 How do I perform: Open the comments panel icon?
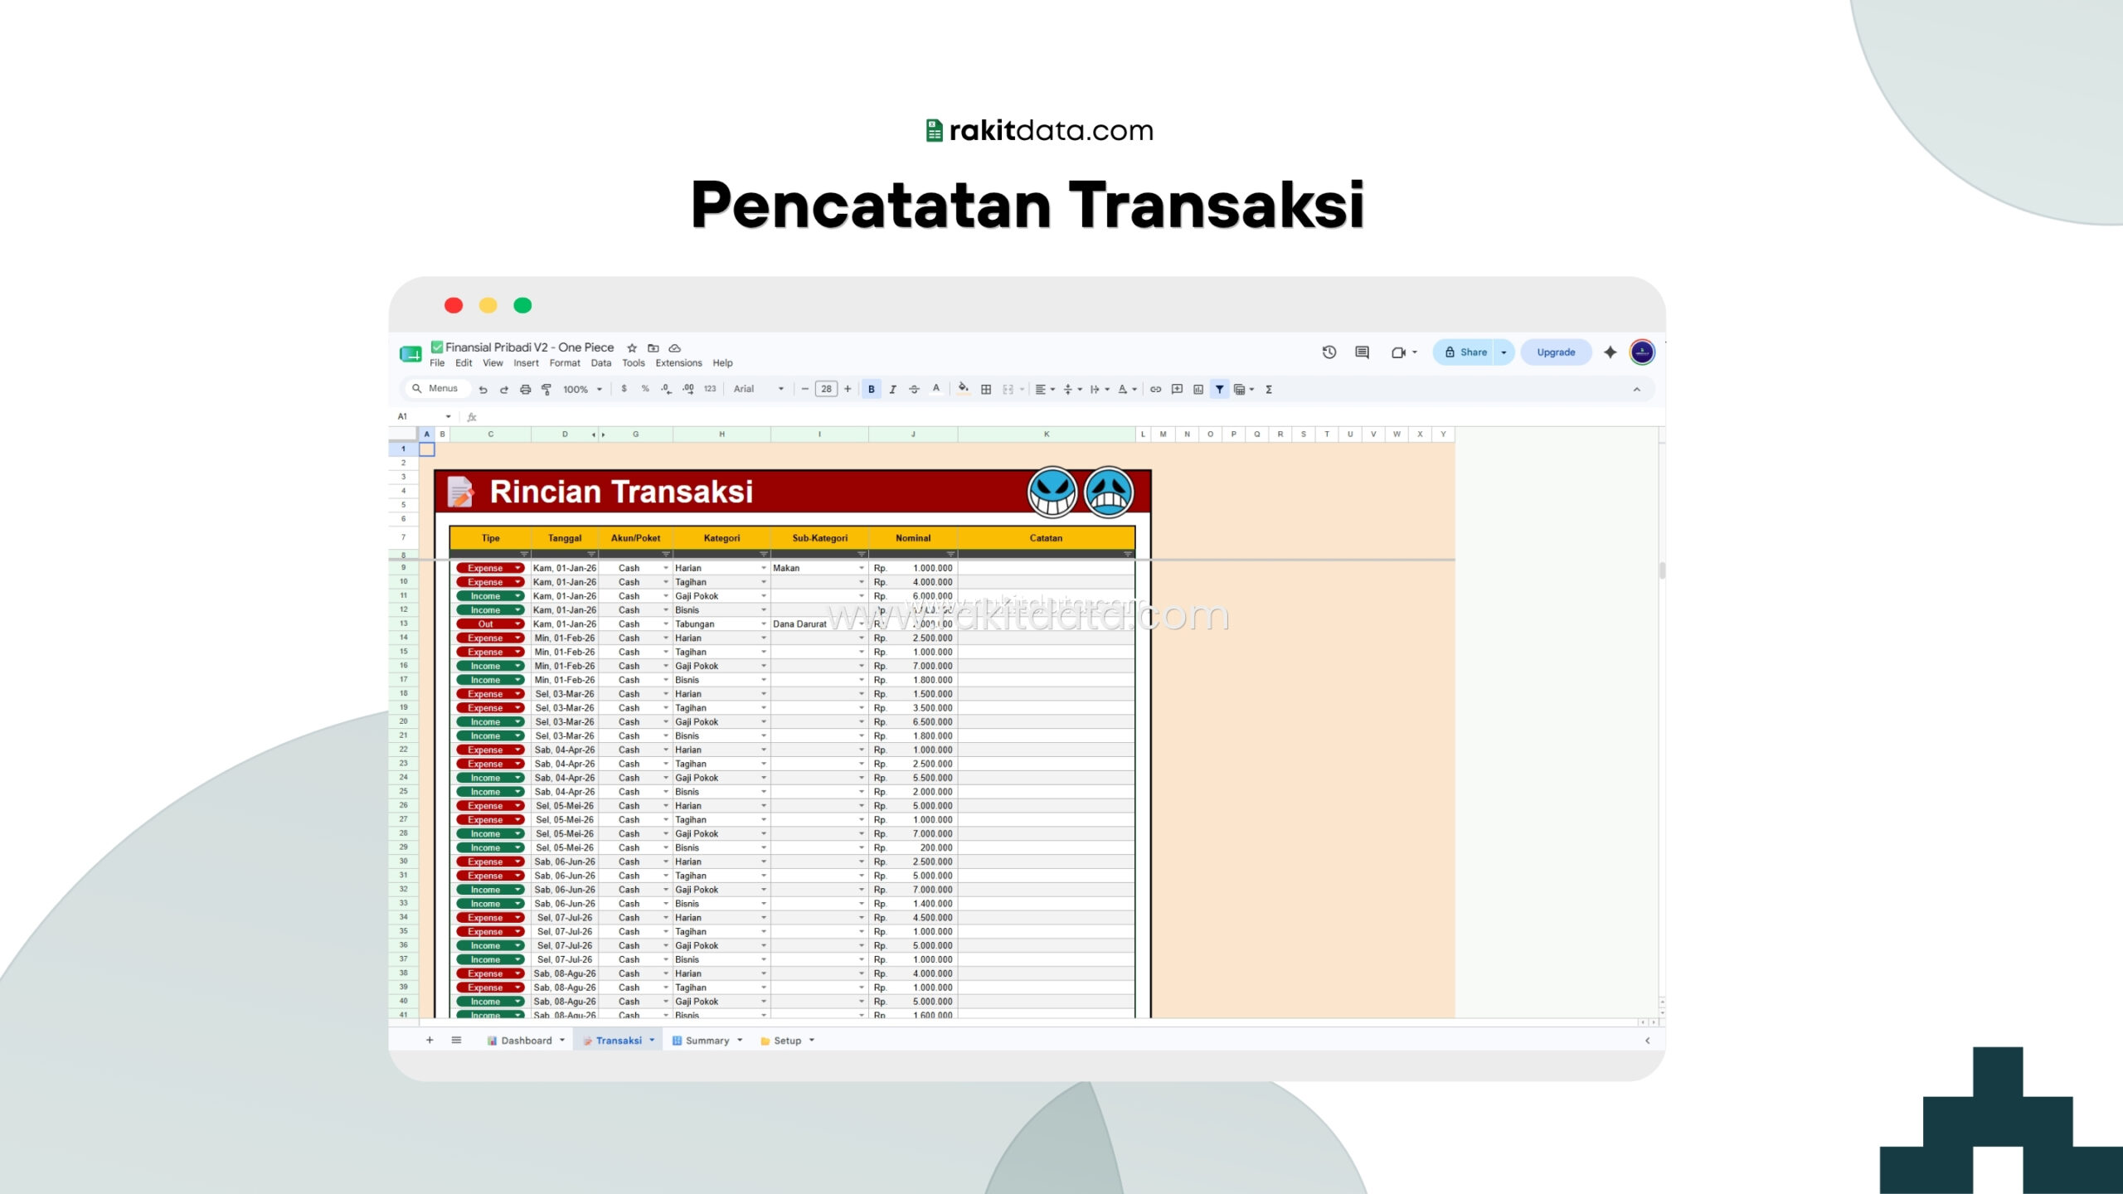(x=1362, y=352)
